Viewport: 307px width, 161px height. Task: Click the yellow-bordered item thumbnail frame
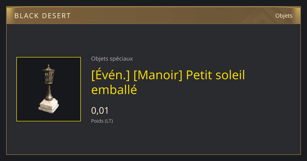(49, 89)
